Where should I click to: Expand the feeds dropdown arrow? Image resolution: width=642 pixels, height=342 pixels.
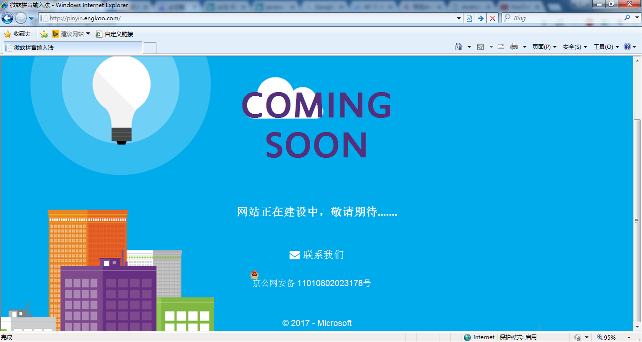491,47
